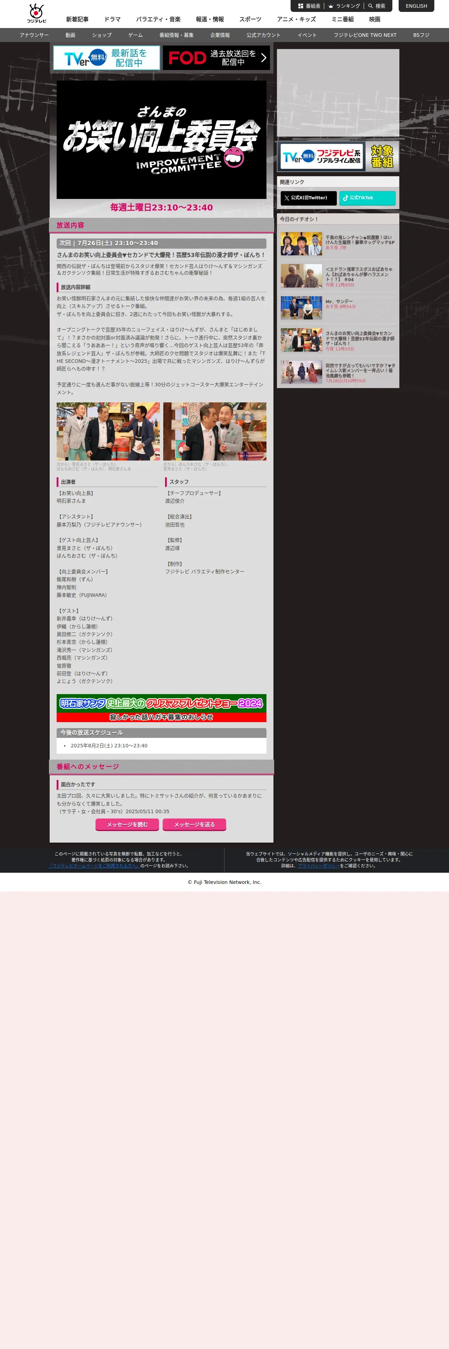Open さんまのお笑い向上委員会 sidebar thumbnail
The width and height of the screenshot is (449, 1349).
[x=301, y=340]
